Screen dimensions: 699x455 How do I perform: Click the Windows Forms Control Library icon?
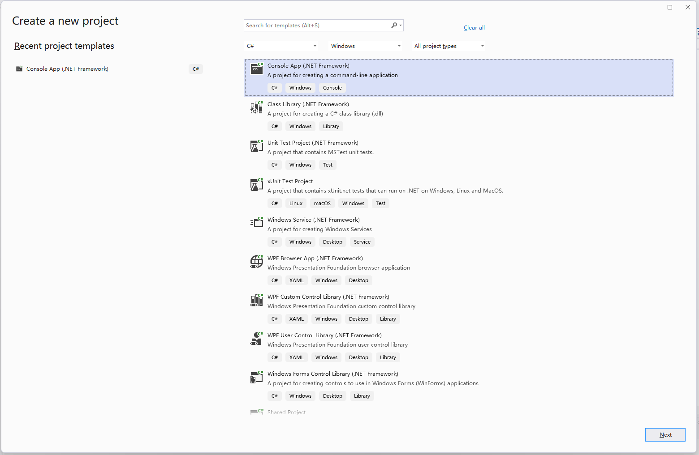tap(257, 377)
